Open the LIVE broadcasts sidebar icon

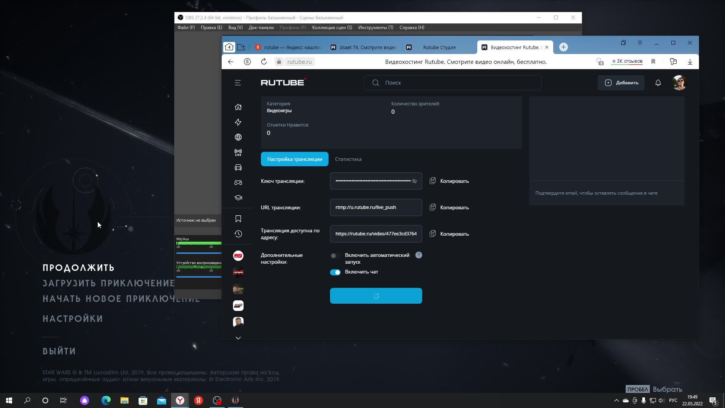pyautogui.click(x=238, y=152)
